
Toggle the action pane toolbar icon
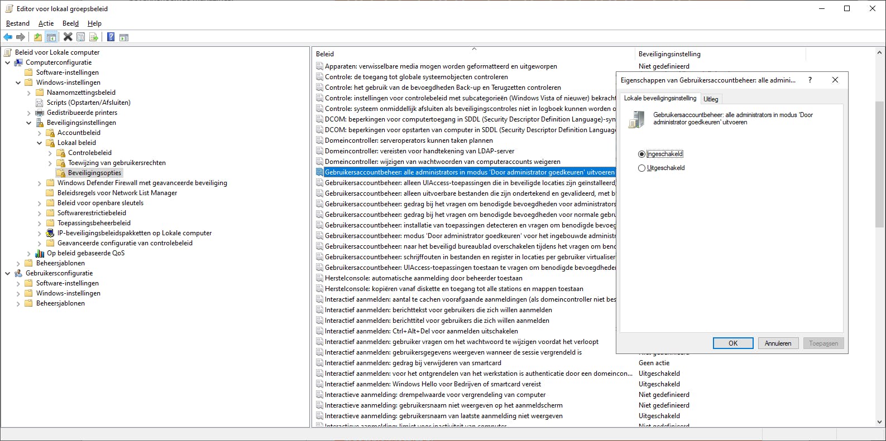pos(124,37)
